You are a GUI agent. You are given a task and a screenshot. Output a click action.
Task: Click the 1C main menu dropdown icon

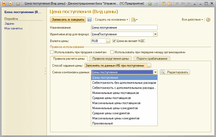point(10,4)
